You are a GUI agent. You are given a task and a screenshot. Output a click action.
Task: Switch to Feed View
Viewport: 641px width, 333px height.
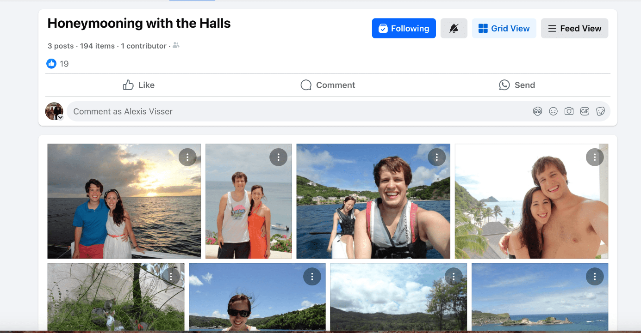point(574,28)
